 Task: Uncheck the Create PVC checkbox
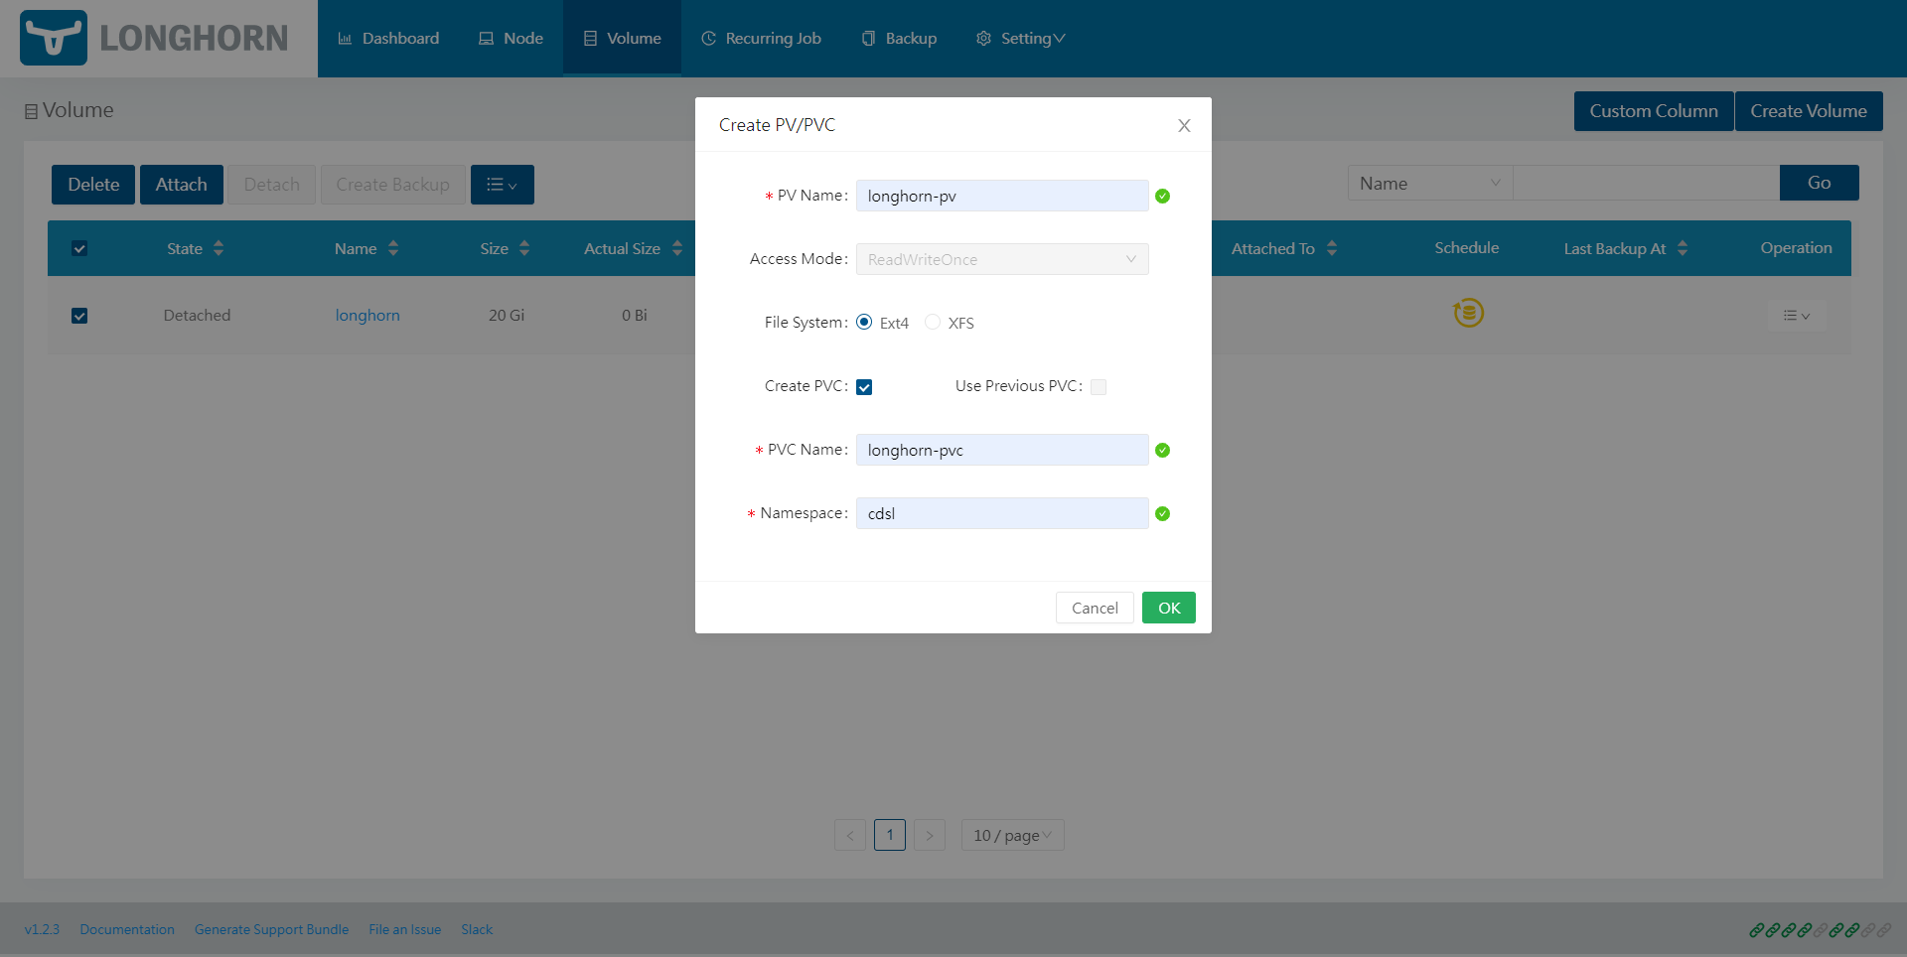864,387
